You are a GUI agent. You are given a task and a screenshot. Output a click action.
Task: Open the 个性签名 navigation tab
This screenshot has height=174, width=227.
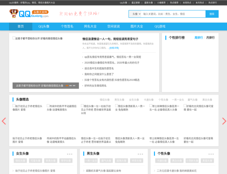pos(67,26)
